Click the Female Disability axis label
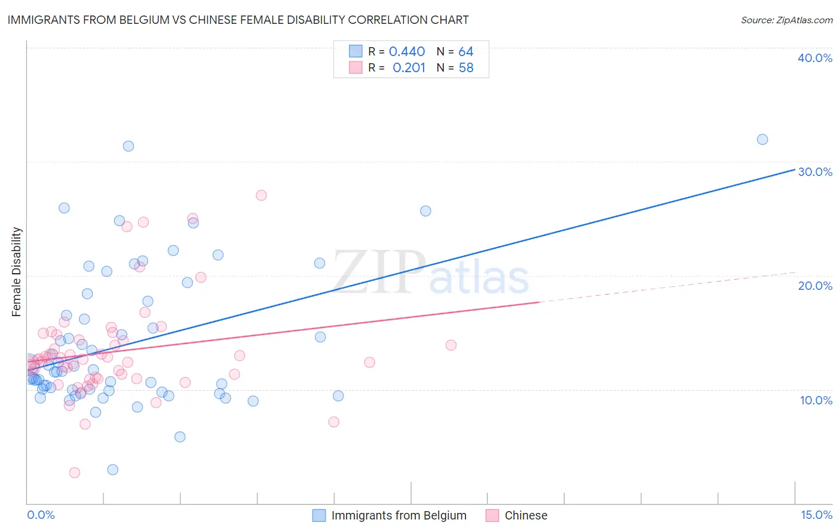The image size is (840, 532). (x=17, y=272)
